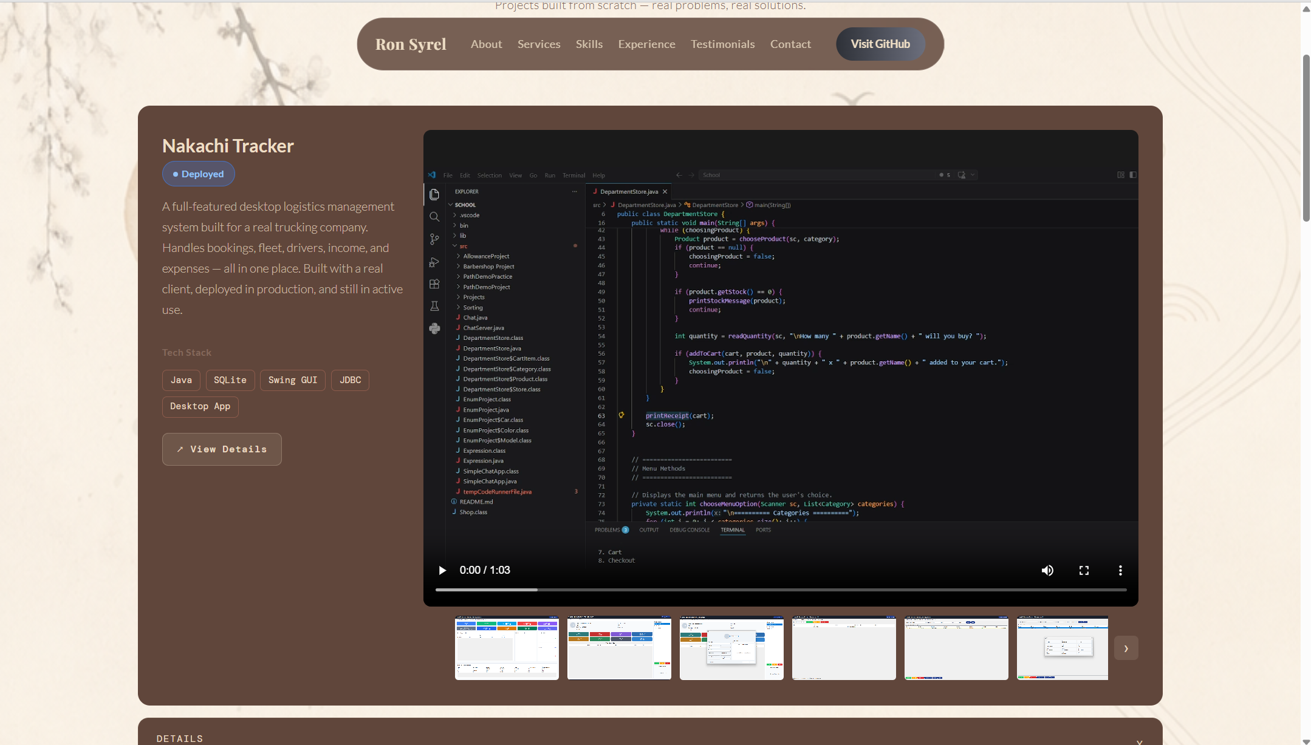Go to the About section

[486, 44]
